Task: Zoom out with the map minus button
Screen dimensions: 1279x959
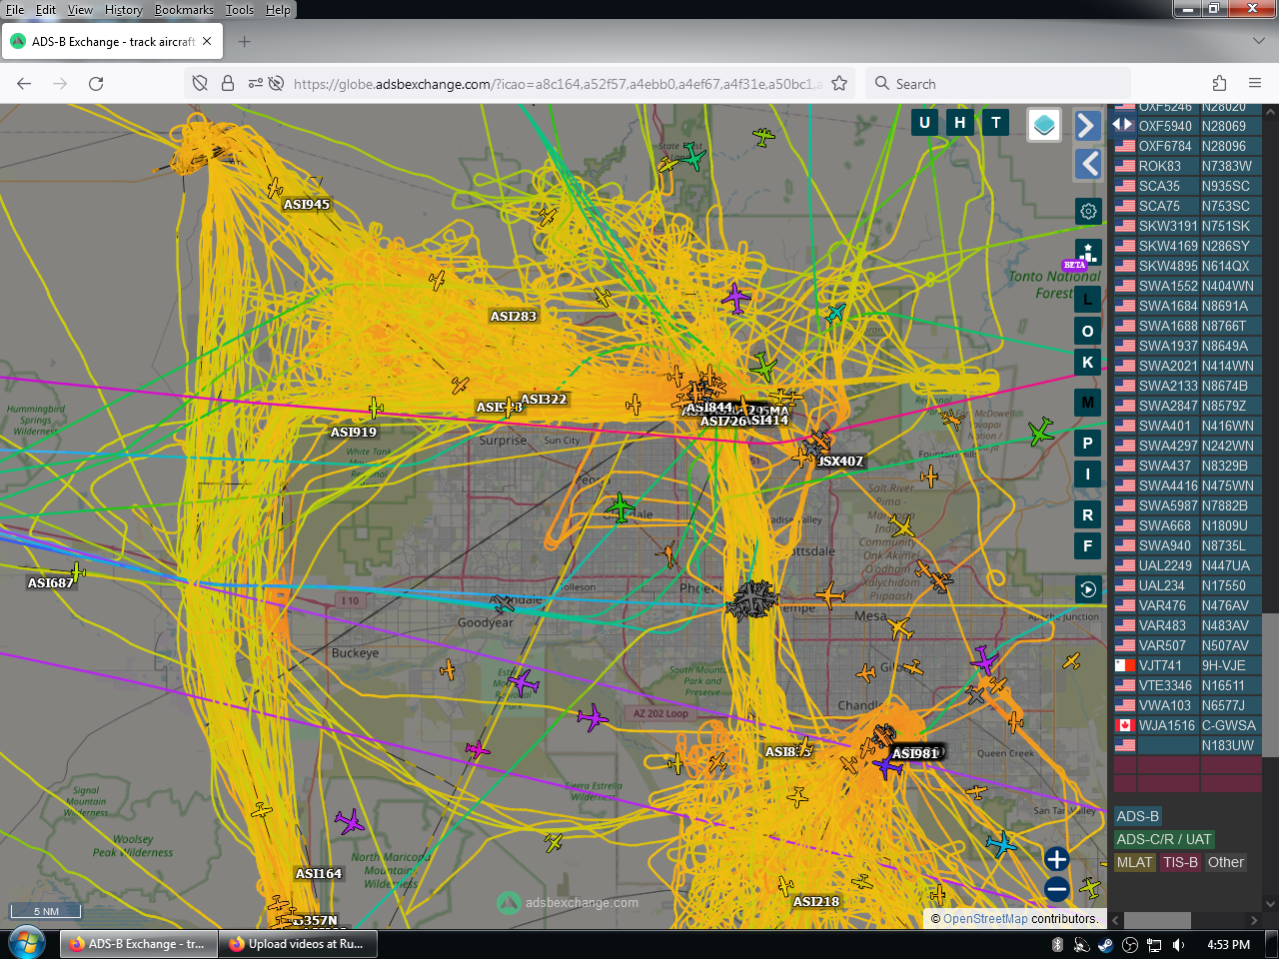Action: pos(1057,889)
